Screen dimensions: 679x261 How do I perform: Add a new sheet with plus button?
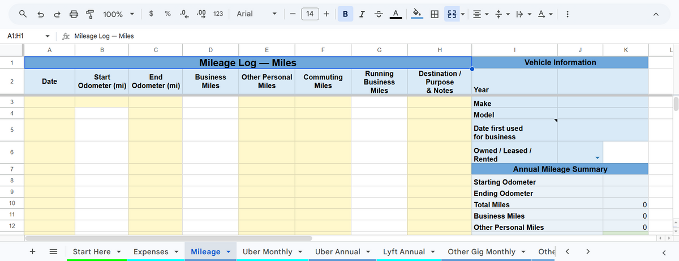tap(33, 251)
